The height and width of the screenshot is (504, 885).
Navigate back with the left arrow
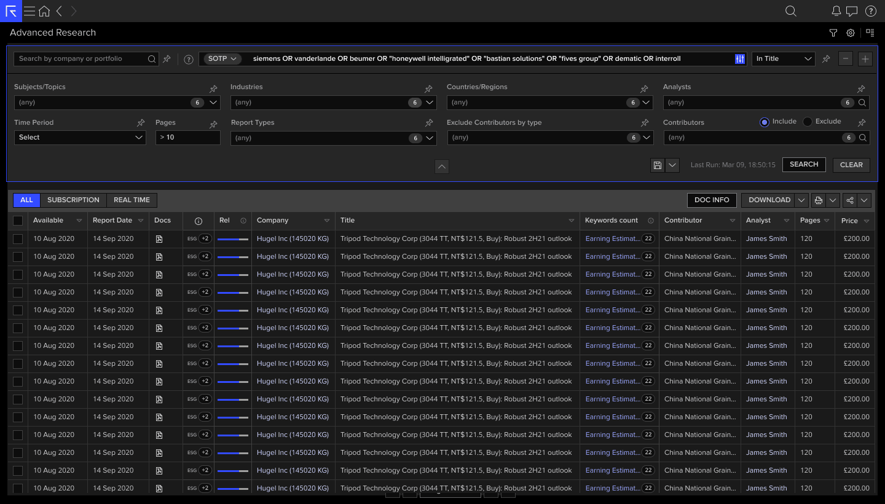59,11
